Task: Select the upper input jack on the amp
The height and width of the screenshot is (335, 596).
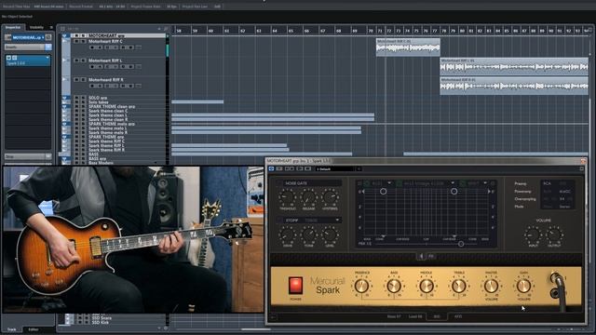Action: [x=555, y=277]
